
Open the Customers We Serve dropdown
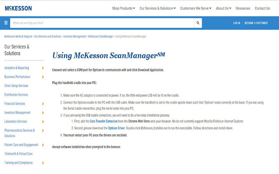[x=195, y=8]
